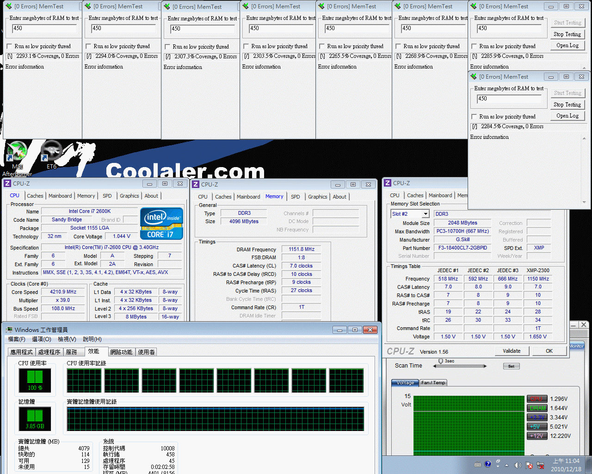
Task: Enable low priority thread in 2285.9% coverage MemTest
Action: pyautogui.click(x=474, y=46)
